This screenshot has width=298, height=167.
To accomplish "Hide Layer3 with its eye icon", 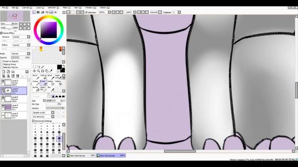I will pyautogui.click(x=3, y=81).
